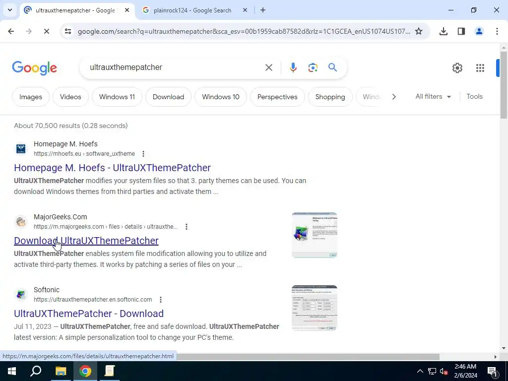Open the notification center icon
This screenshot has width=508, height=381.
click(x=492, y=371)
